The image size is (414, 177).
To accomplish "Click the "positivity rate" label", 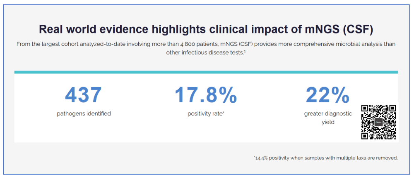I will coord(205,113).
